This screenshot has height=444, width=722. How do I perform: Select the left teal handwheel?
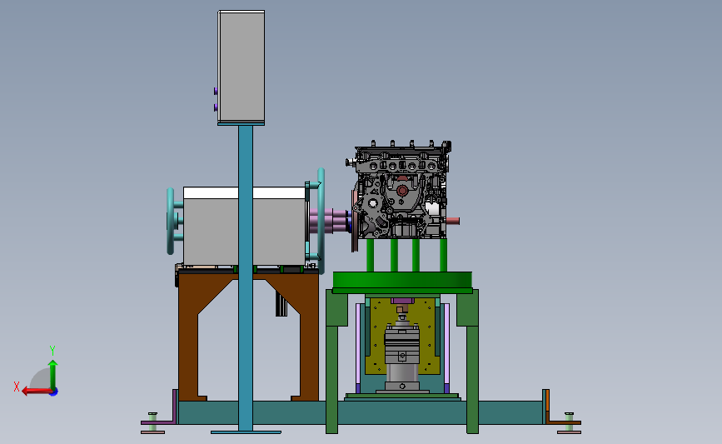pos(171,221)
